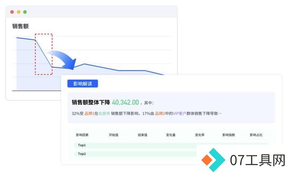Viewport: 286px width, 175px height.
Task: Click the 销售额 chart title
Action: click(21, 26)
